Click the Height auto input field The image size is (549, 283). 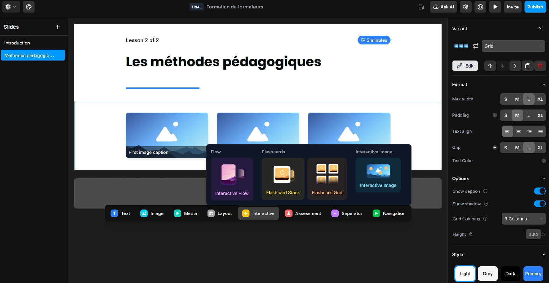[533, 234]
